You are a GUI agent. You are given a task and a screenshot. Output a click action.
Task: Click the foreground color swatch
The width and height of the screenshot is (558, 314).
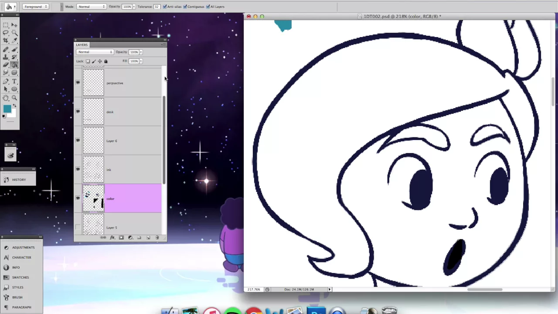click(7, 109)
